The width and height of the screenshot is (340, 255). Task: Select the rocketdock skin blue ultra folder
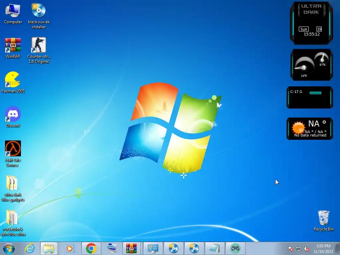coord(13,223)
